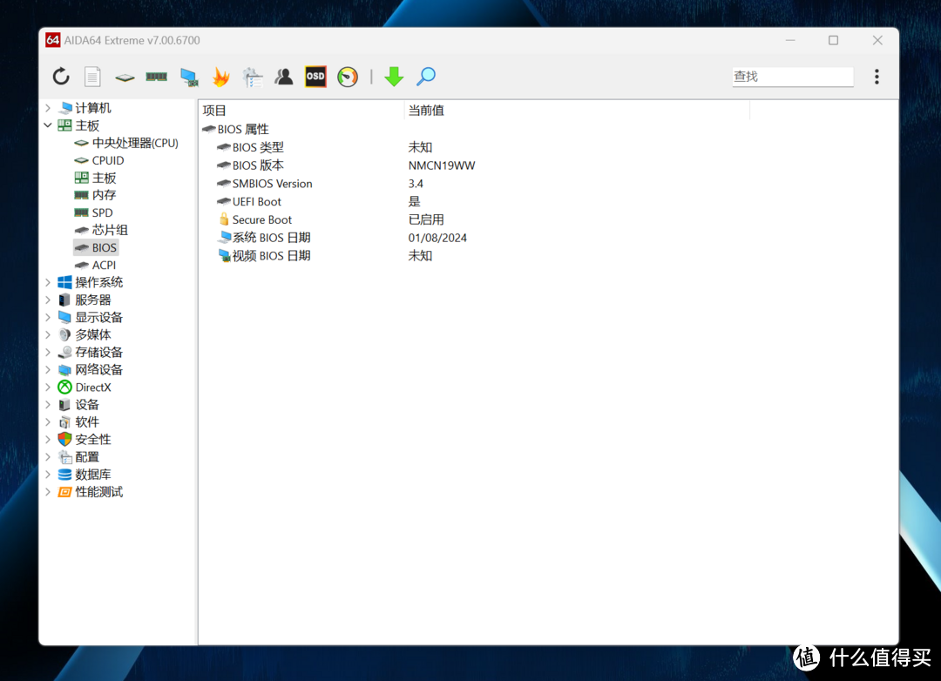Click the user silhouette toolbar icon
The width and height of the screenshot is (941, 681).
click(x=284, y=77)
